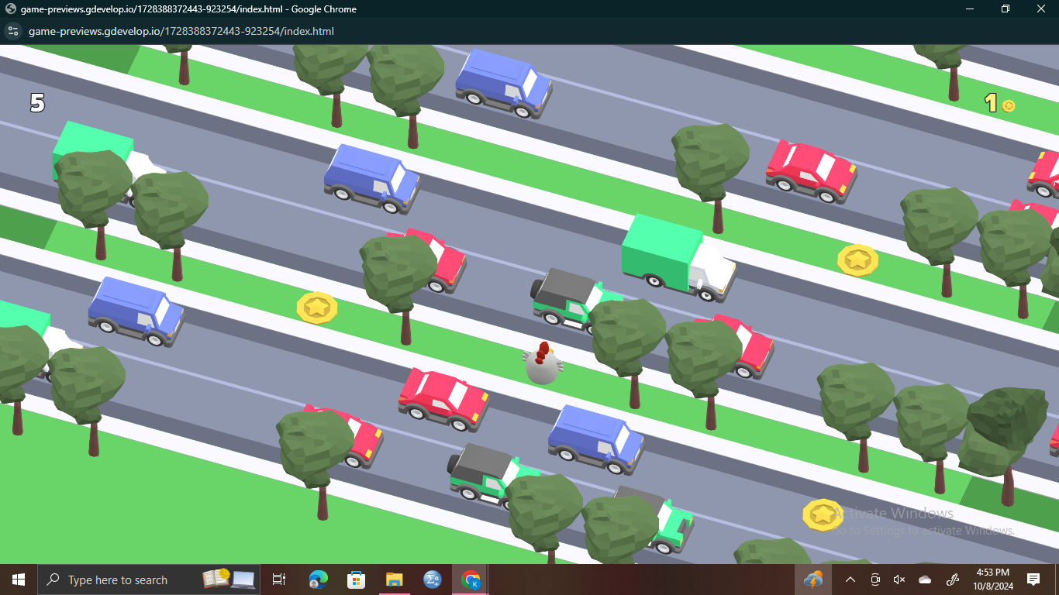Open Windows Ink Workspace from the tray

pyautogui.click(x=953, y=580)
